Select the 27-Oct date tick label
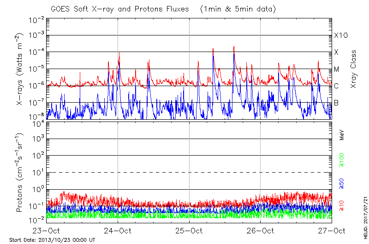 point(331,230)
